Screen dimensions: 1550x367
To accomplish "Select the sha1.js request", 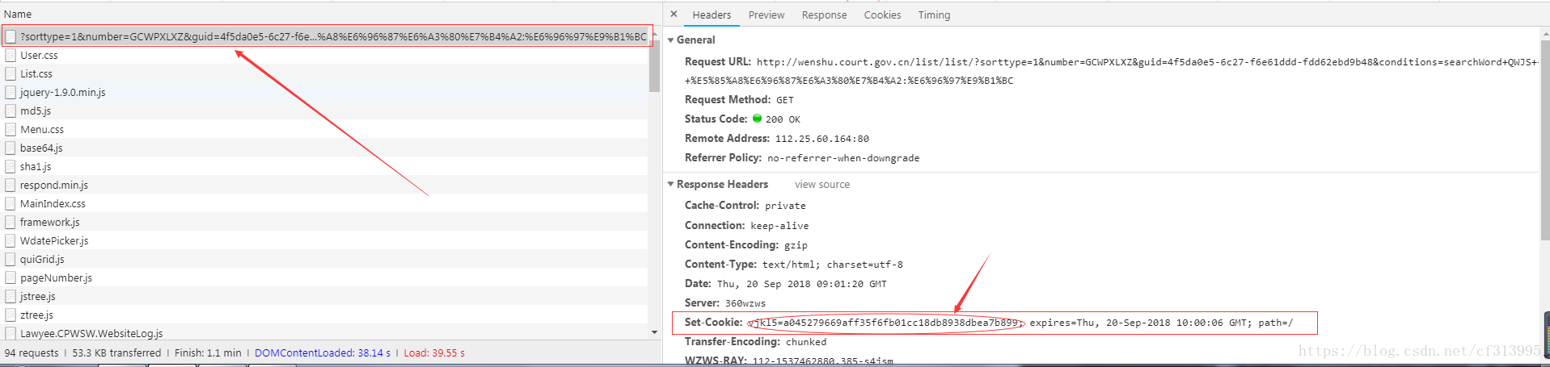I will tap(324, 166).
